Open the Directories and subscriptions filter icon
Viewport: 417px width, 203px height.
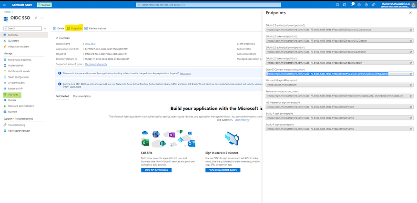[x=345, y=5]
